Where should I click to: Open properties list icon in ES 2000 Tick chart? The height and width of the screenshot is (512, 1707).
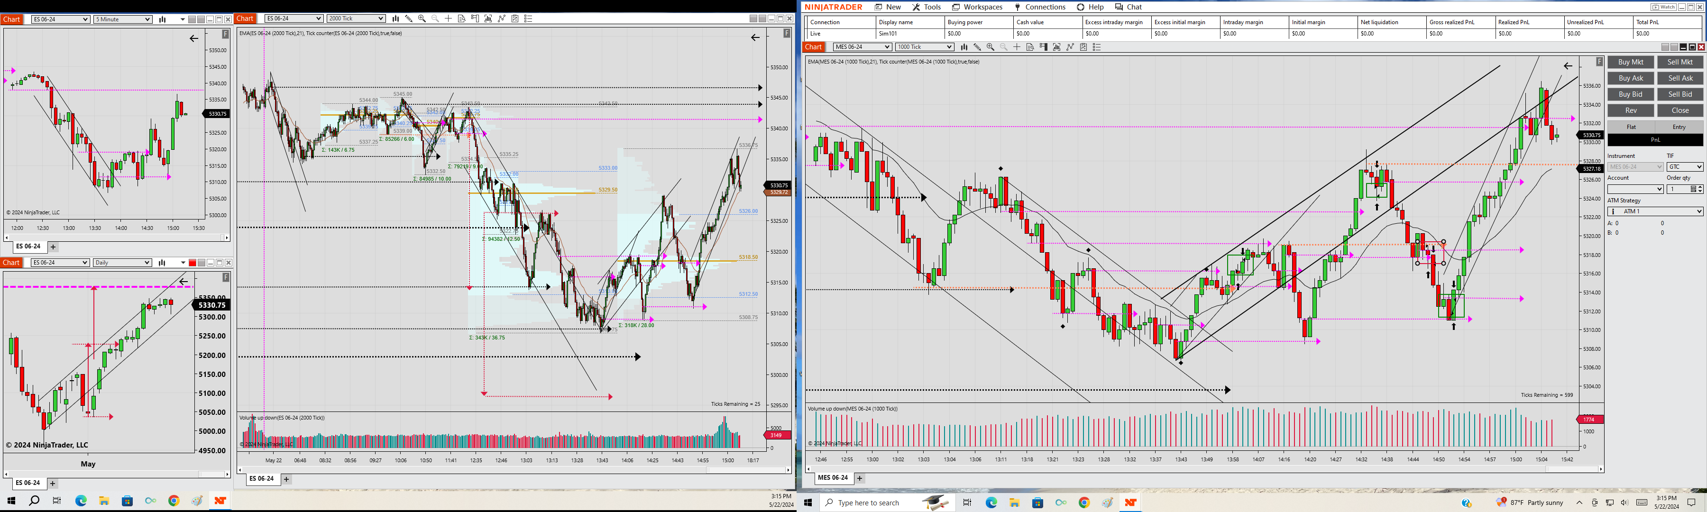[528, 18]
